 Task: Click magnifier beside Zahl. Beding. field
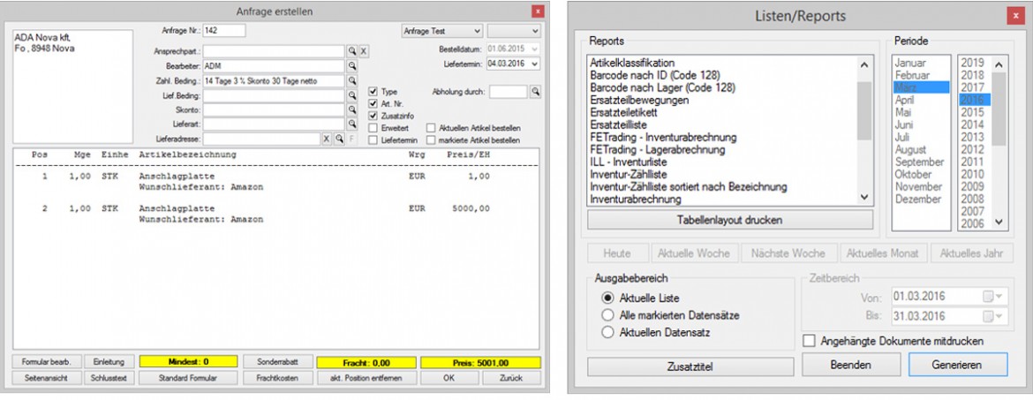pos(351,81)
